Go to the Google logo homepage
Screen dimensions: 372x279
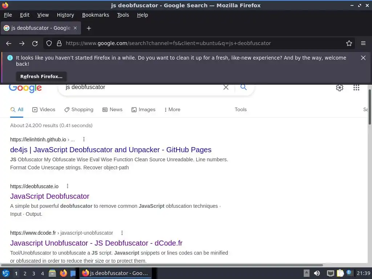25,89
